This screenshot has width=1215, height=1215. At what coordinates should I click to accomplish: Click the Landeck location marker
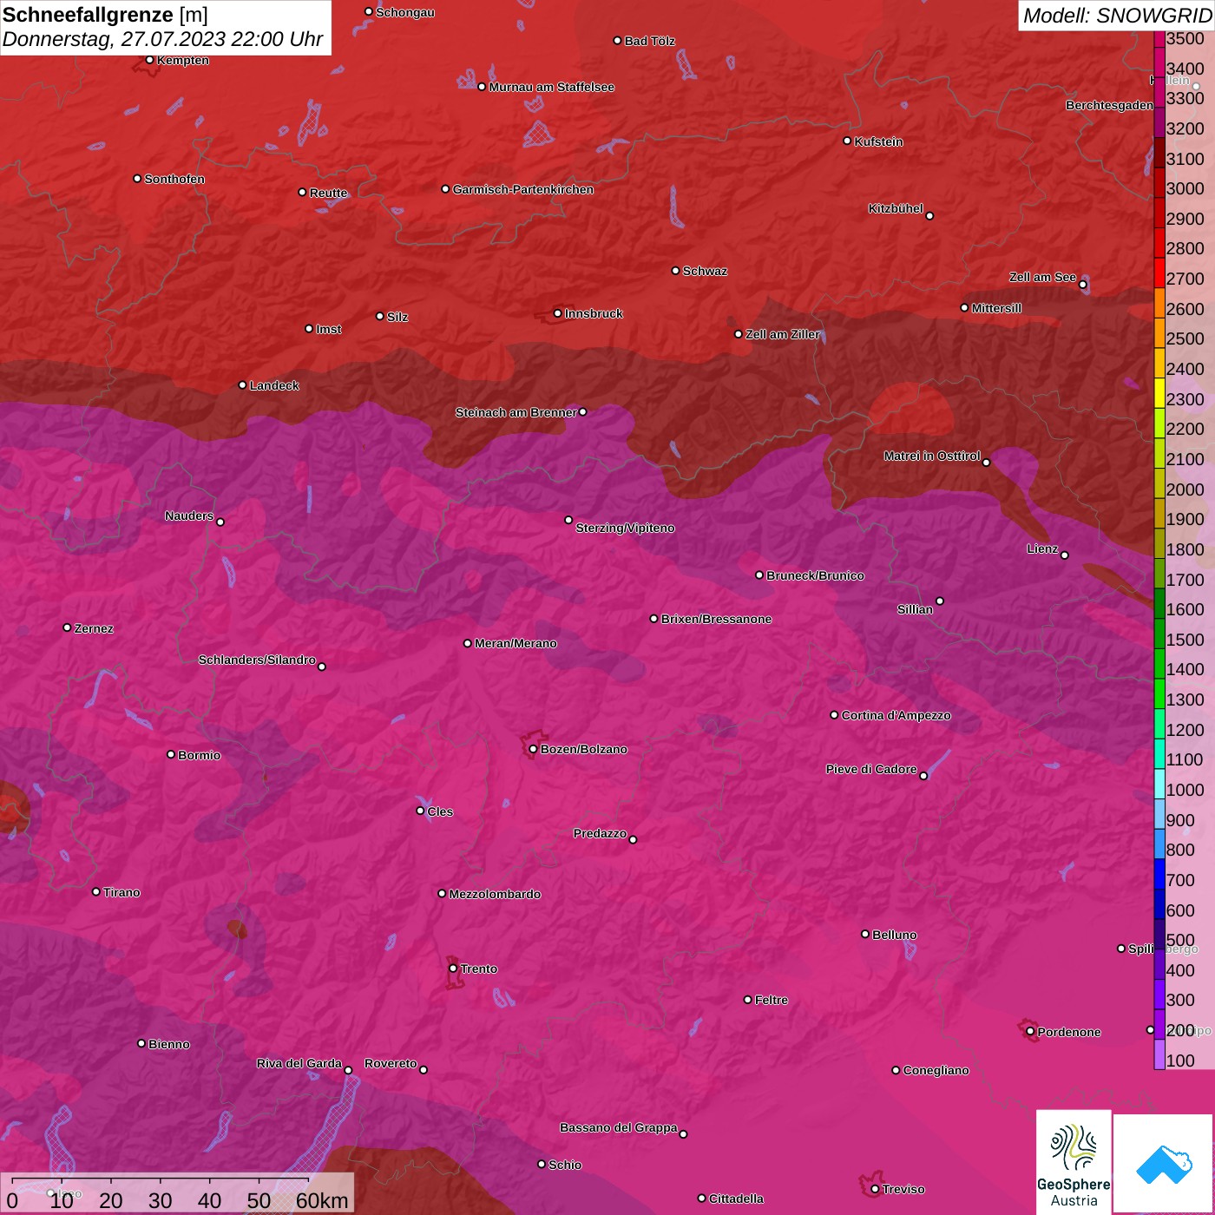(x=242, y=385)
